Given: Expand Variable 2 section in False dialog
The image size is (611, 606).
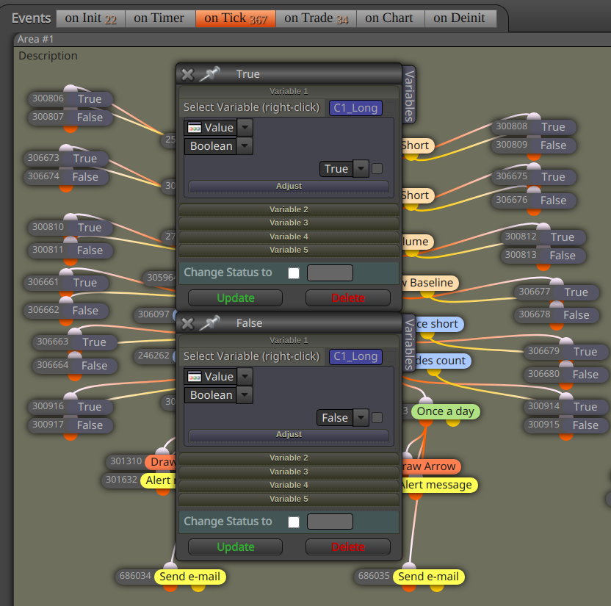Looking at the screenshot, I should point(289,458).
